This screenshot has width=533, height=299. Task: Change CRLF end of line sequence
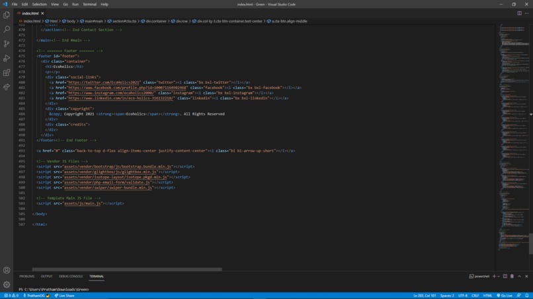point(475,296)
